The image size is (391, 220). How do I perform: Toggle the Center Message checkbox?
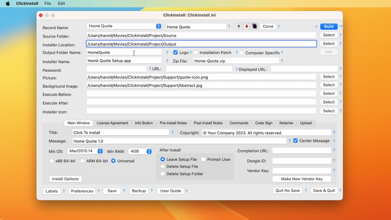[x=295, y=141]
